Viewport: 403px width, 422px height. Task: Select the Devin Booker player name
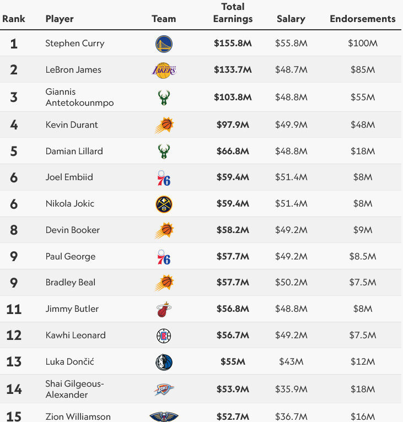[x=72, y=230]
